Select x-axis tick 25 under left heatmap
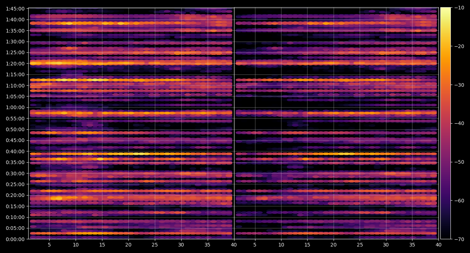470x253 pixels. tap(155, 245)
